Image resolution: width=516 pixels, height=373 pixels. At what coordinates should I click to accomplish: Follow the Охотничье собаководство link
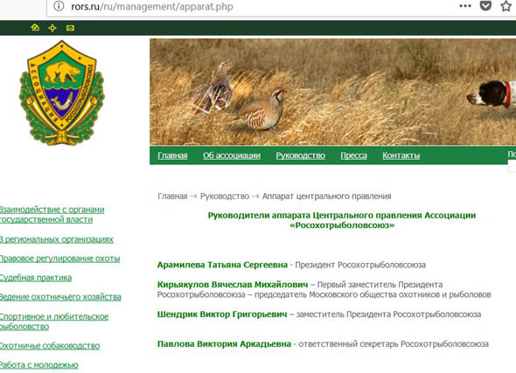pos(50,346)
